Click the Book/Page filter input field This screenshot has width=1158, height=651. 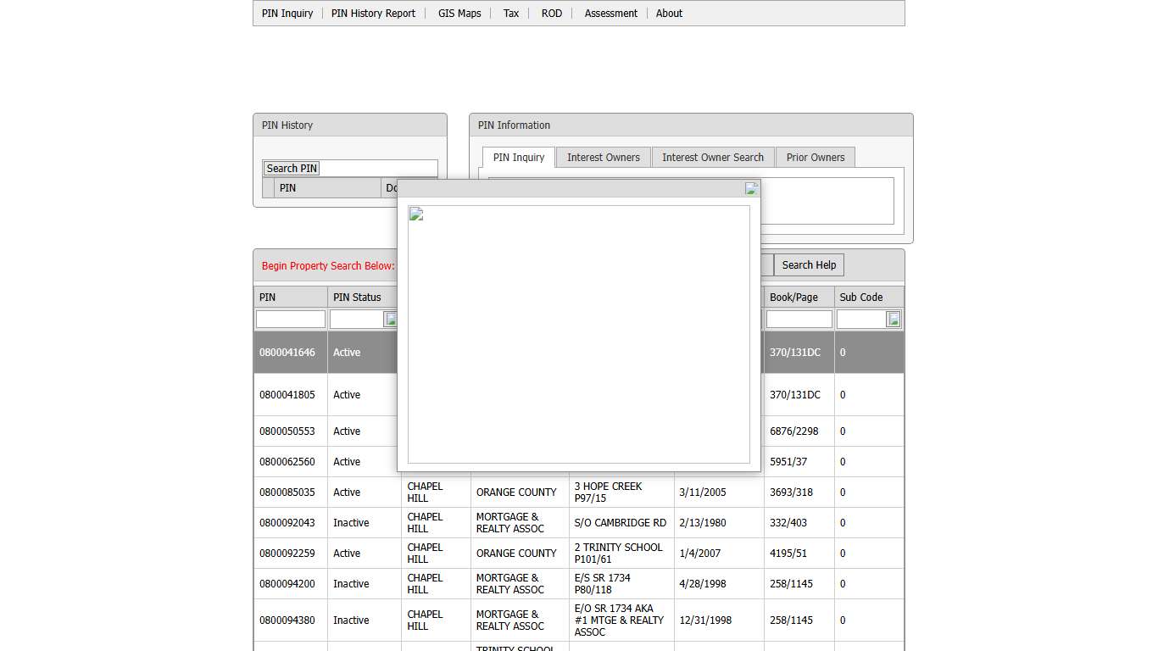[x=799, y=320]
